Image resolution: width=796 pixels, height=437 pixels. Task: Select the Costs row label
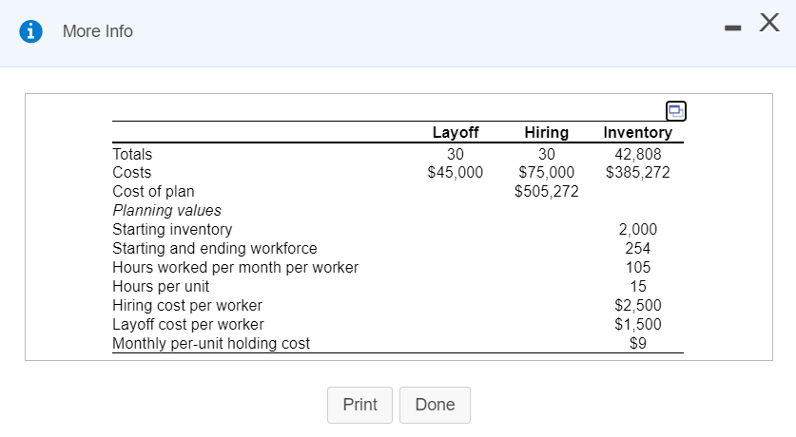(x=132, y=172)
